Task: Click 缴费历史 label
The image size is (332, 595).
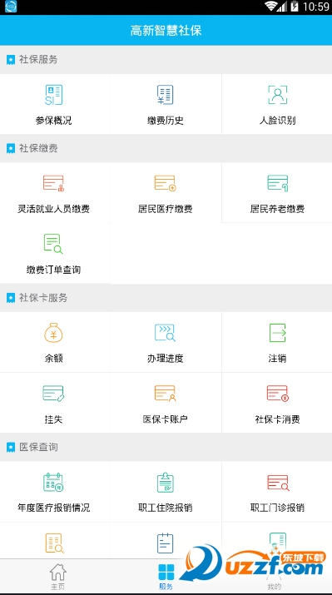Action: [x=166, y=121]
